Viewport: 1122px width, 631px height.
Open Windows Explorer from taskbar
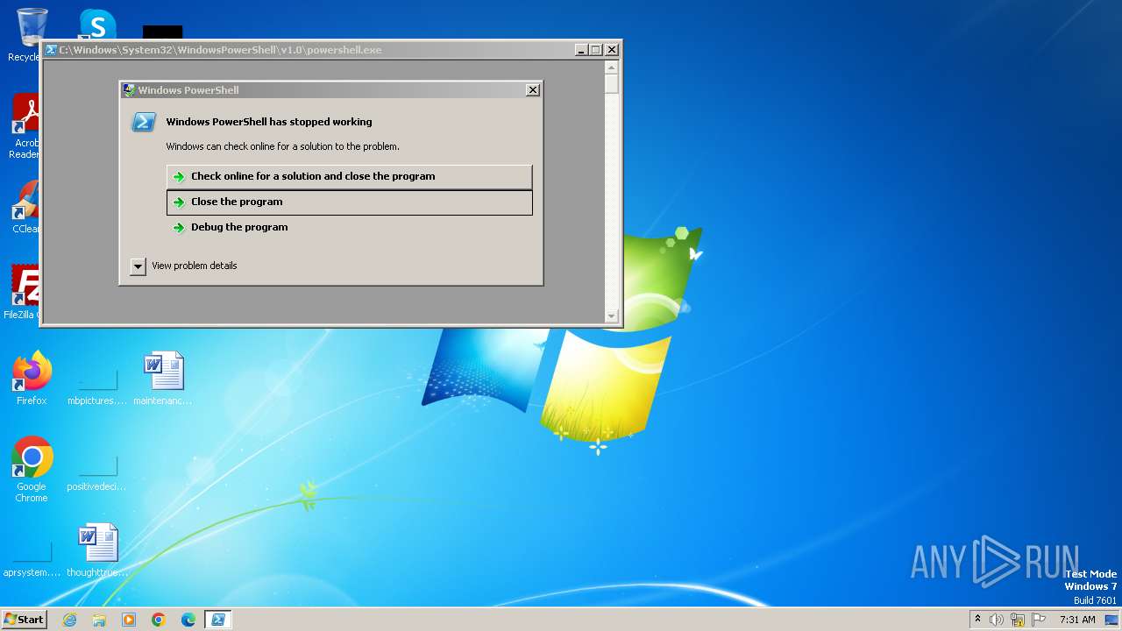click(x=99, y=620)
